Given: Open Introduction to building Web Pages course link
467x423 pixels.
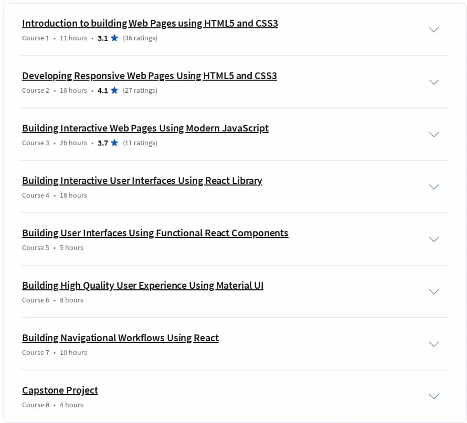Looking at the screenshot, I should click(x=150, y=24).
